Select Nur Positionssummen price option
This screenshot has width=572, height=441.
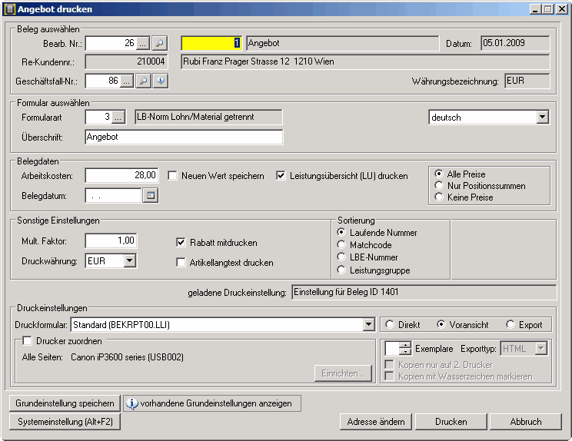440,186
